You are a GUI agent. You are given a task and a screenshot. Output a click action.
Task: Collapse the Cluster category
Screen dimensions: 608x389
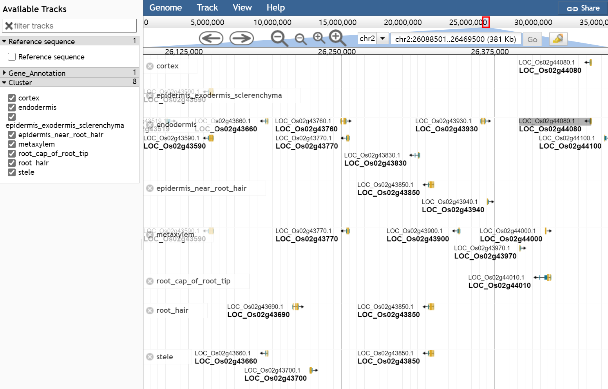coord(70,82)
